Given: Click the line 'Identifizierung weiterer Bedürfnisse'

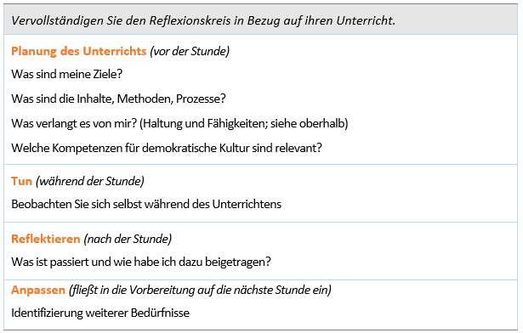Looking at the screenshot, I should (100, 313).
